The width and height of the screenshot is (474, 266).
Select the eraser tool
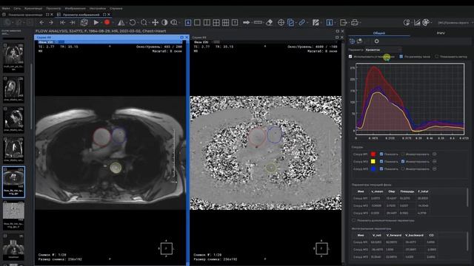coord(269,23)
